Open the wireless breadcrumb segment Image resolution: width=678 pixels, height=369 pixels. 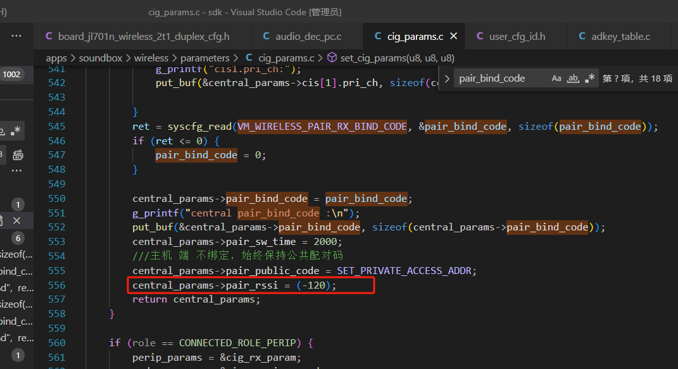151,58
